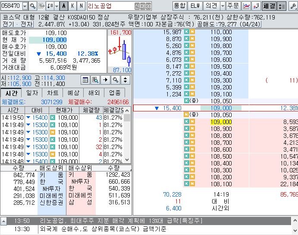Click the 체결강도 column header
298x235 pixels.
coord(113,110)
